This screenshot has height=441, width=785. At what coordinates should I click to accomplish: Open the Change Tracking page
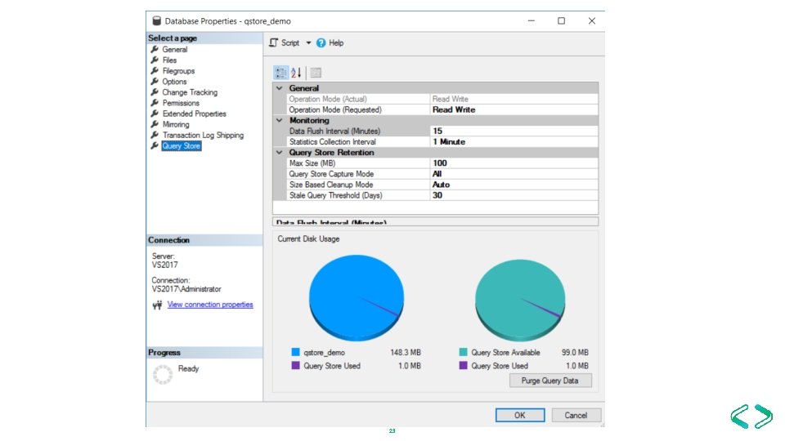[190, 92]
